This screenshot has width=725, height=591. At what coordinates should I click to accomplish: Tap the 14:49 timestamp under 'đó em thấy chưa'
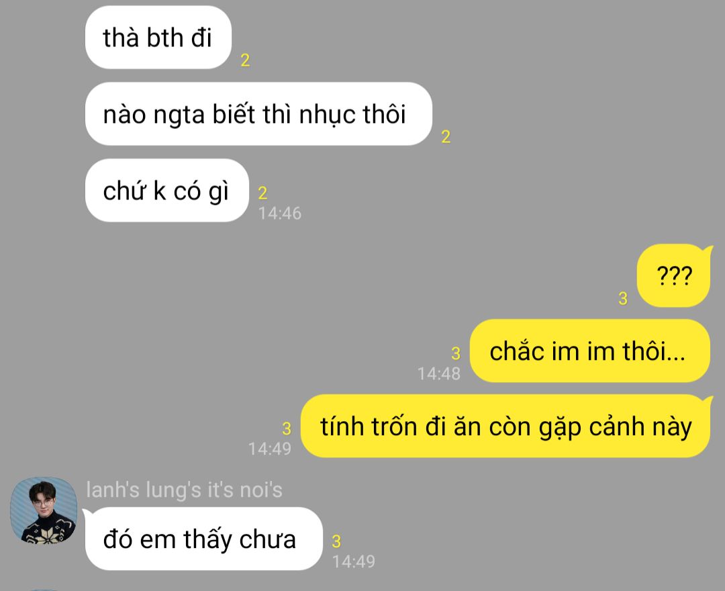click(354, 561)
